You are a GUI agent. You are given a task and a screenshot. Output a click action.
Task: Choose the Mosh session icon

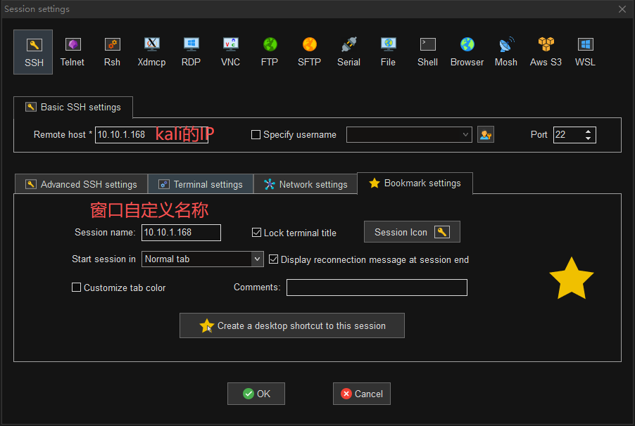(x=505, y=52)
